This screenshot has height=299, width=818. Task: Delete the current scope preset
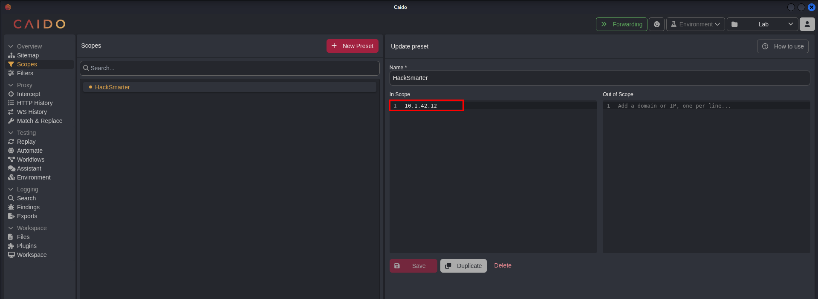[503, 265]
